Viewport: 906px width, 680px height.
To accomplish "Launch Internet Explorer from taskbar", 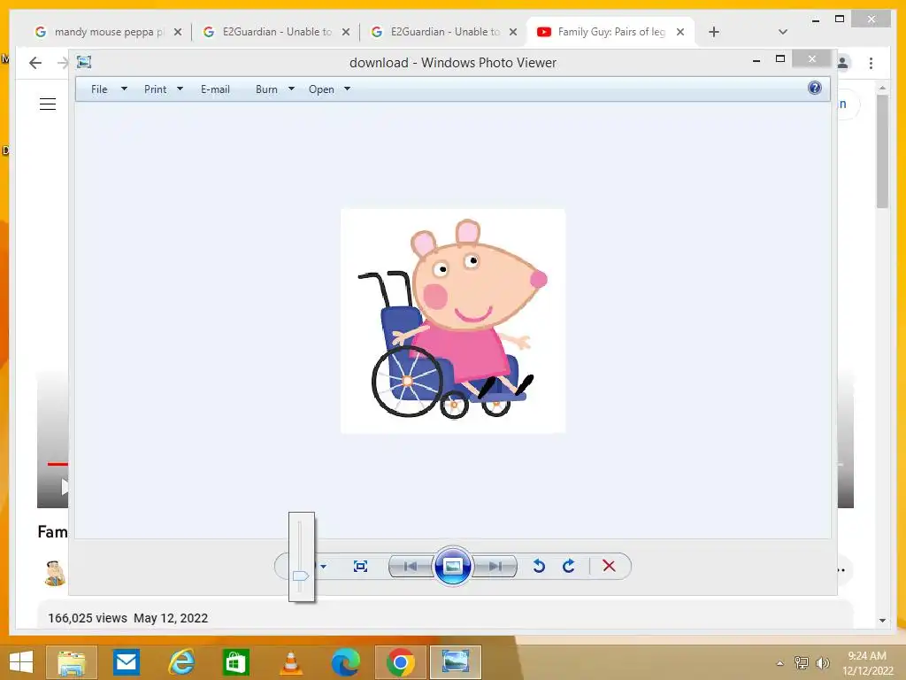I will [x=180, y=662].
